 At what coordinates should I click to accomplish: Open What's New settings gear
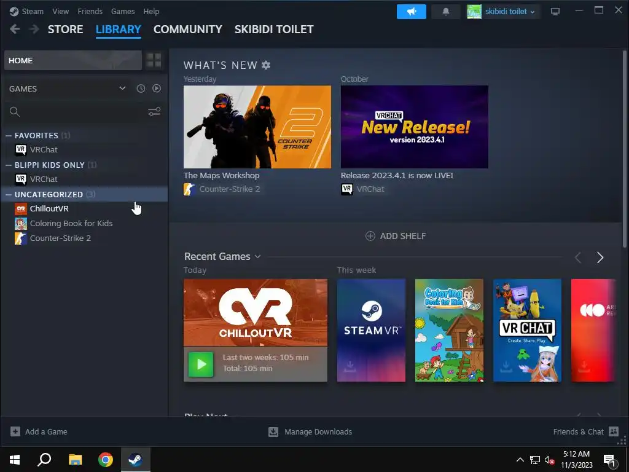tap(266, 65)
